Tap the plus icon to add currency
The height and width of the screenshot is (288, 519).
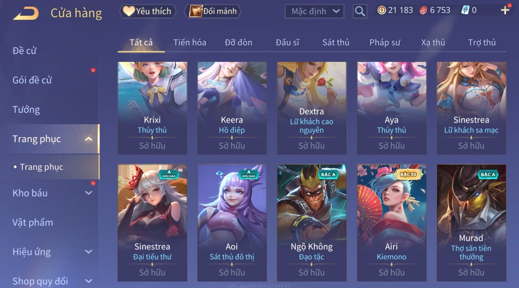pyautogui.click(x=505, y=10)
